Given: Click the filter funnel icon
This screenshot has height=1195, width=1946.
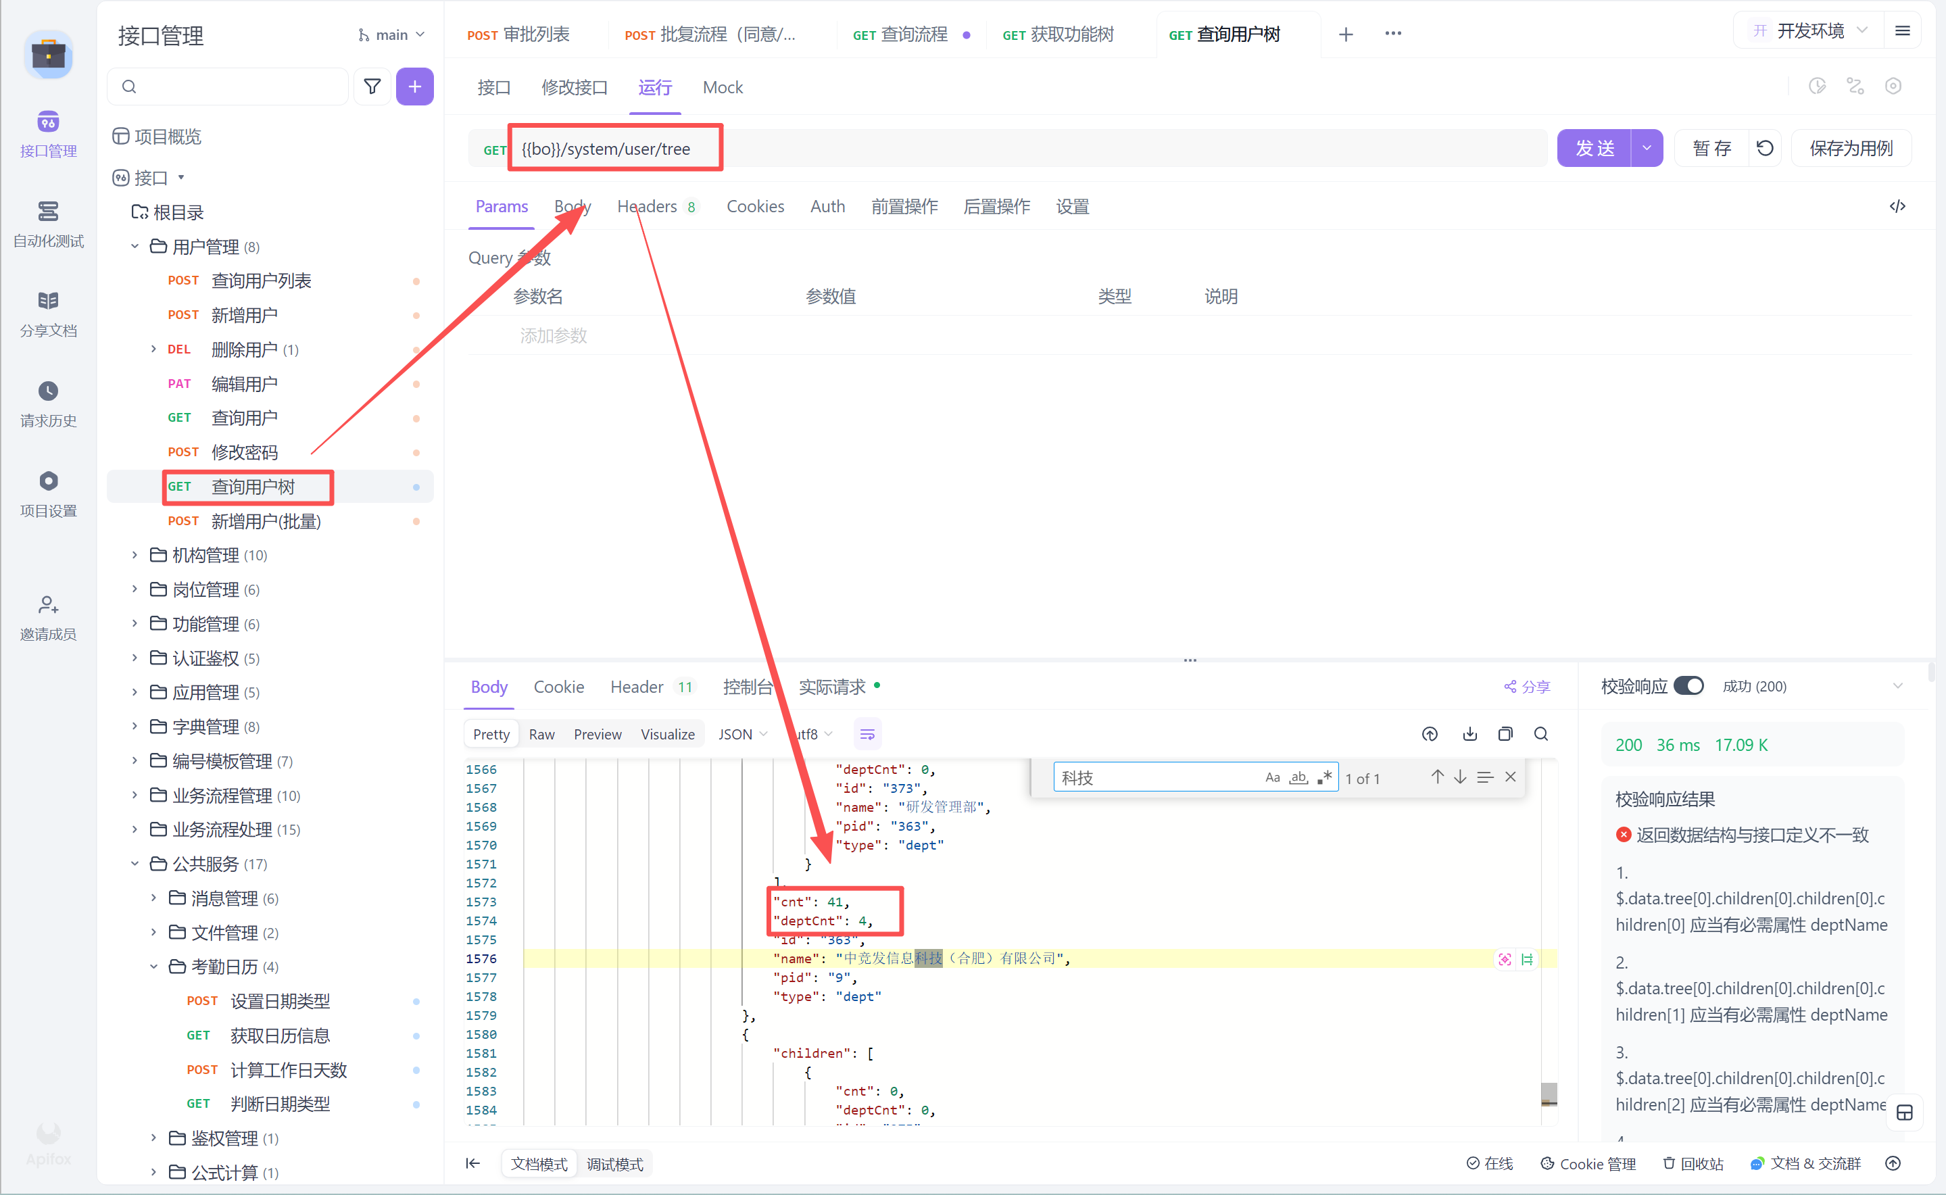Looking at the screenshot, I should point(372,86).
